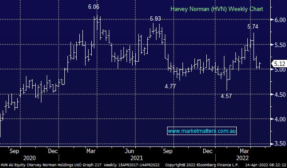Screen dimensions: 287x168
Task: Select the 2020 year label on time axis
Action: pos(30,158)
